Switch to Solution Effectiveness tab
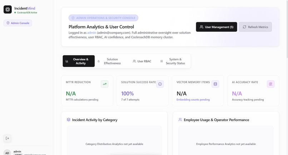288x155 pixels. coord(110,61)
